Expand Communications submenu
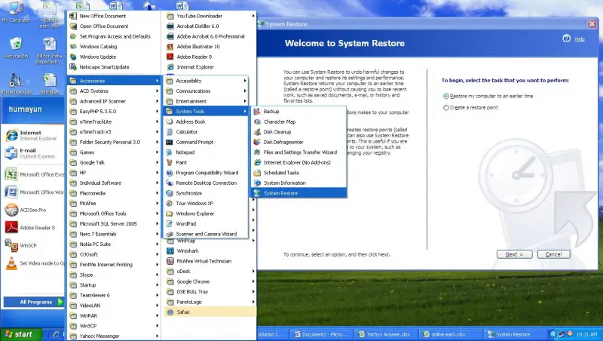This screenshot has width=603, height=341. 206,91
